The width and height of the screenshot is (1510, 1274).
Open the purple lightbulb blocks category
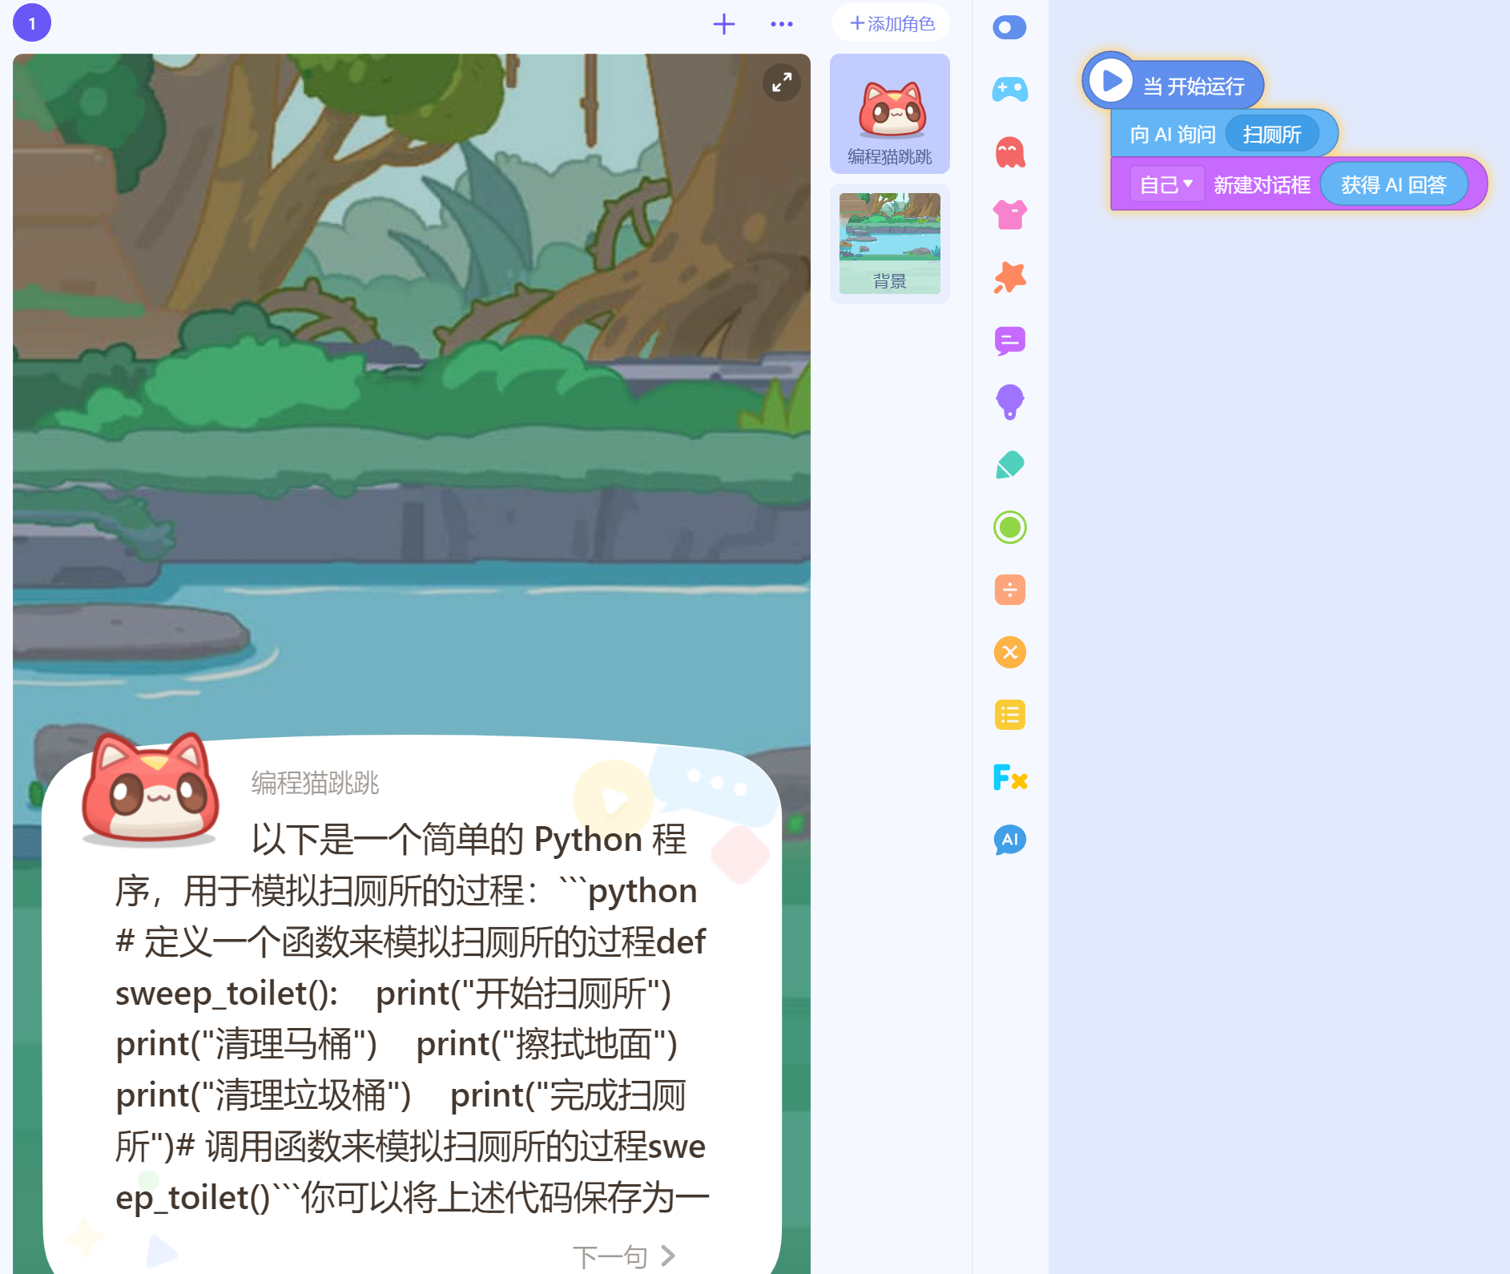click(x=1009, y=402)
